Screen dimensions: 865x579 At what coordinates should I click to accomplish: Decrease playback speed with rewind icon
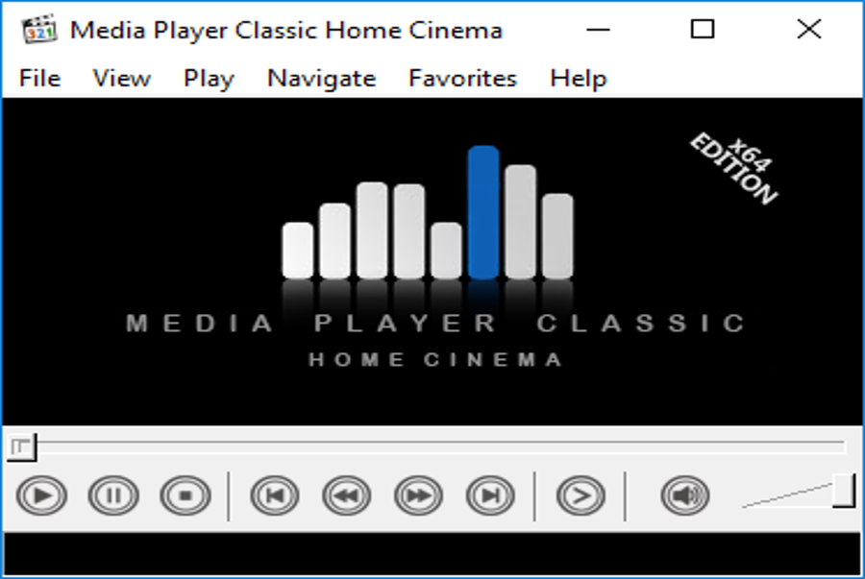[346, 495]
